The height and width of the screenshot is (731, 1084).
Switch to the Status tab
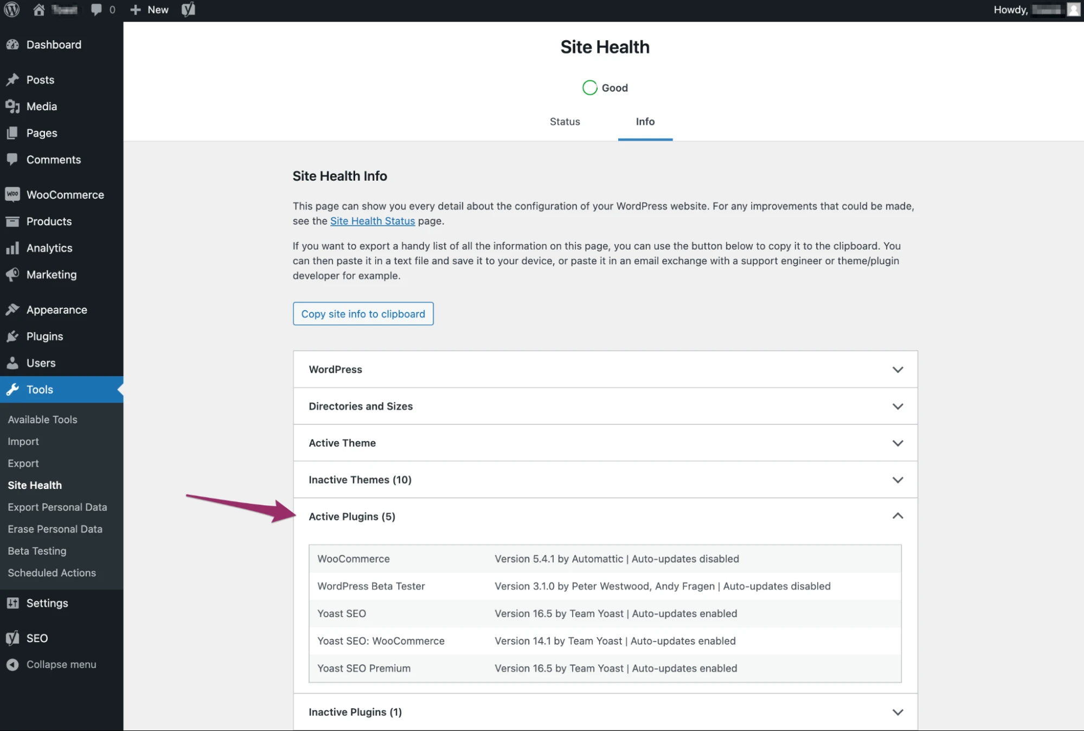[x=565, y=122]
